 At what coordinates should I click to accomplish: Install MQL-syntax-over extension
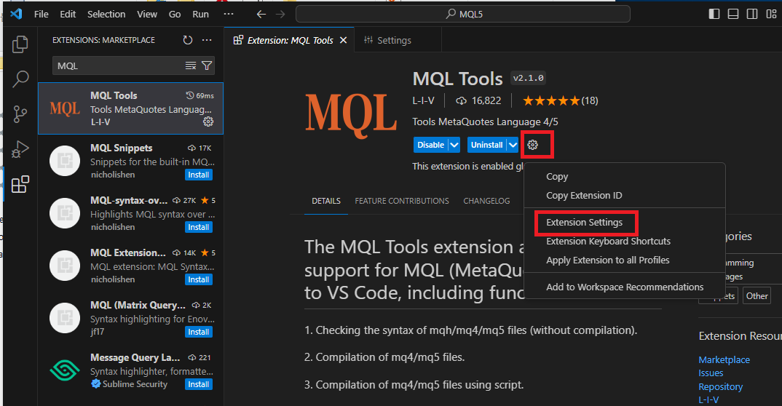pos(199,227)
